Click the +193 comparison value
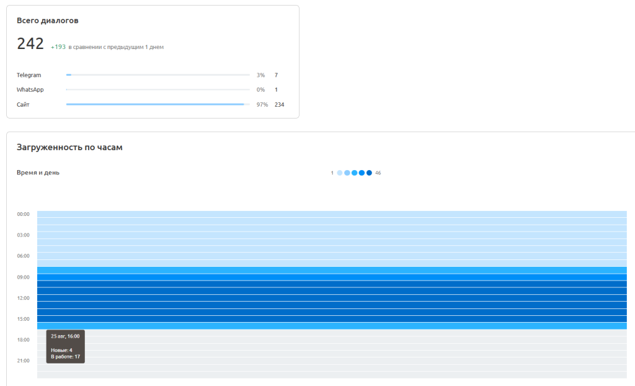The image size is (635, 386). click(x=58, y=47)
